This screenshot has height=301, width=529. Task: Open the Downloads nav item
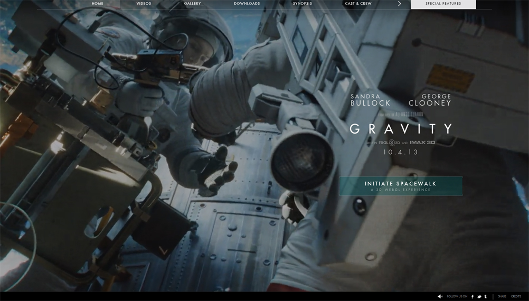point(247,3)
